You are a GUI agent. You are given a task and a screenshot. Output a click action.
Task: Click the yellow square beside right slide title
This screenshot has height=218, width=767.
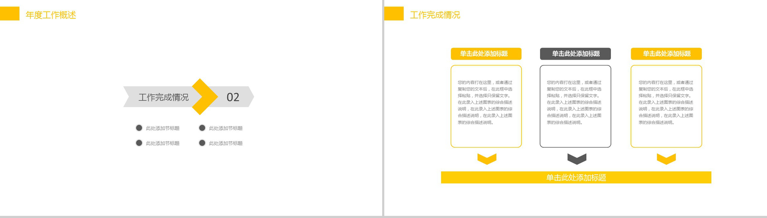(394, 13)
